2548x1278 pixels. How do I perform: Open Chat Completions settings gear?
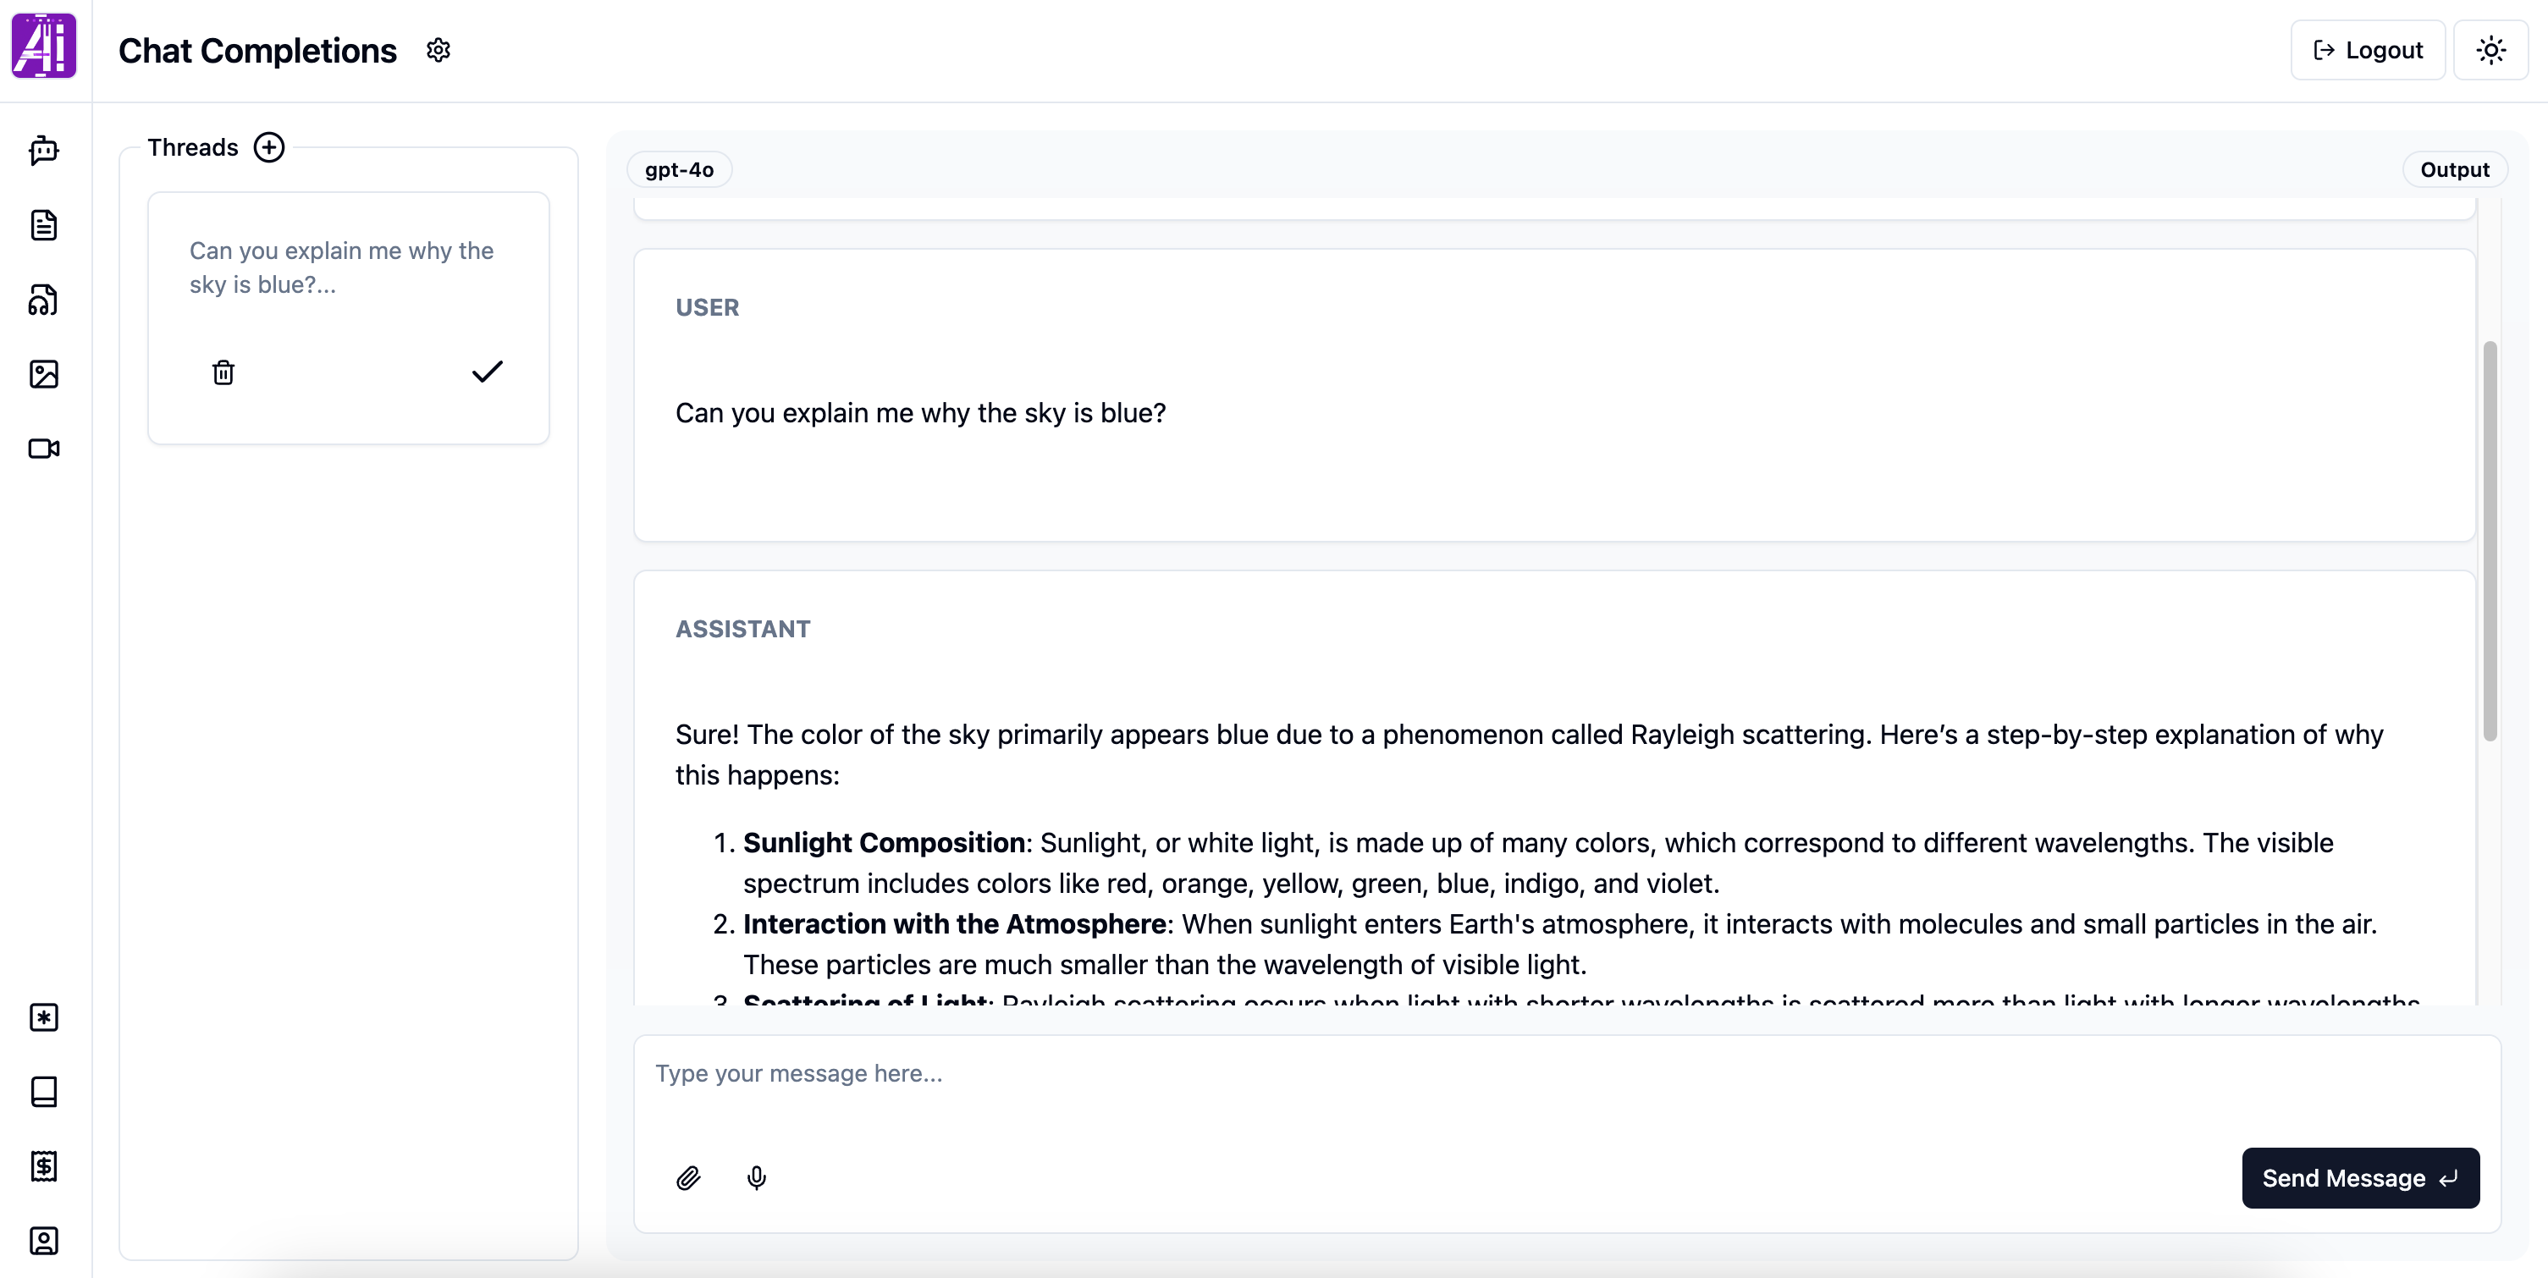pos(438,51)
